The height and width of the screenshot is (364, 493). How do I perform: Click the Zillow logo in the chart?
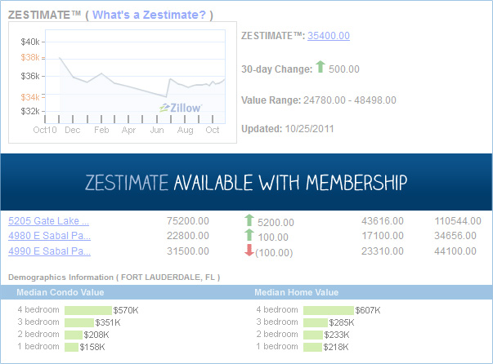[x=181, y=108]
